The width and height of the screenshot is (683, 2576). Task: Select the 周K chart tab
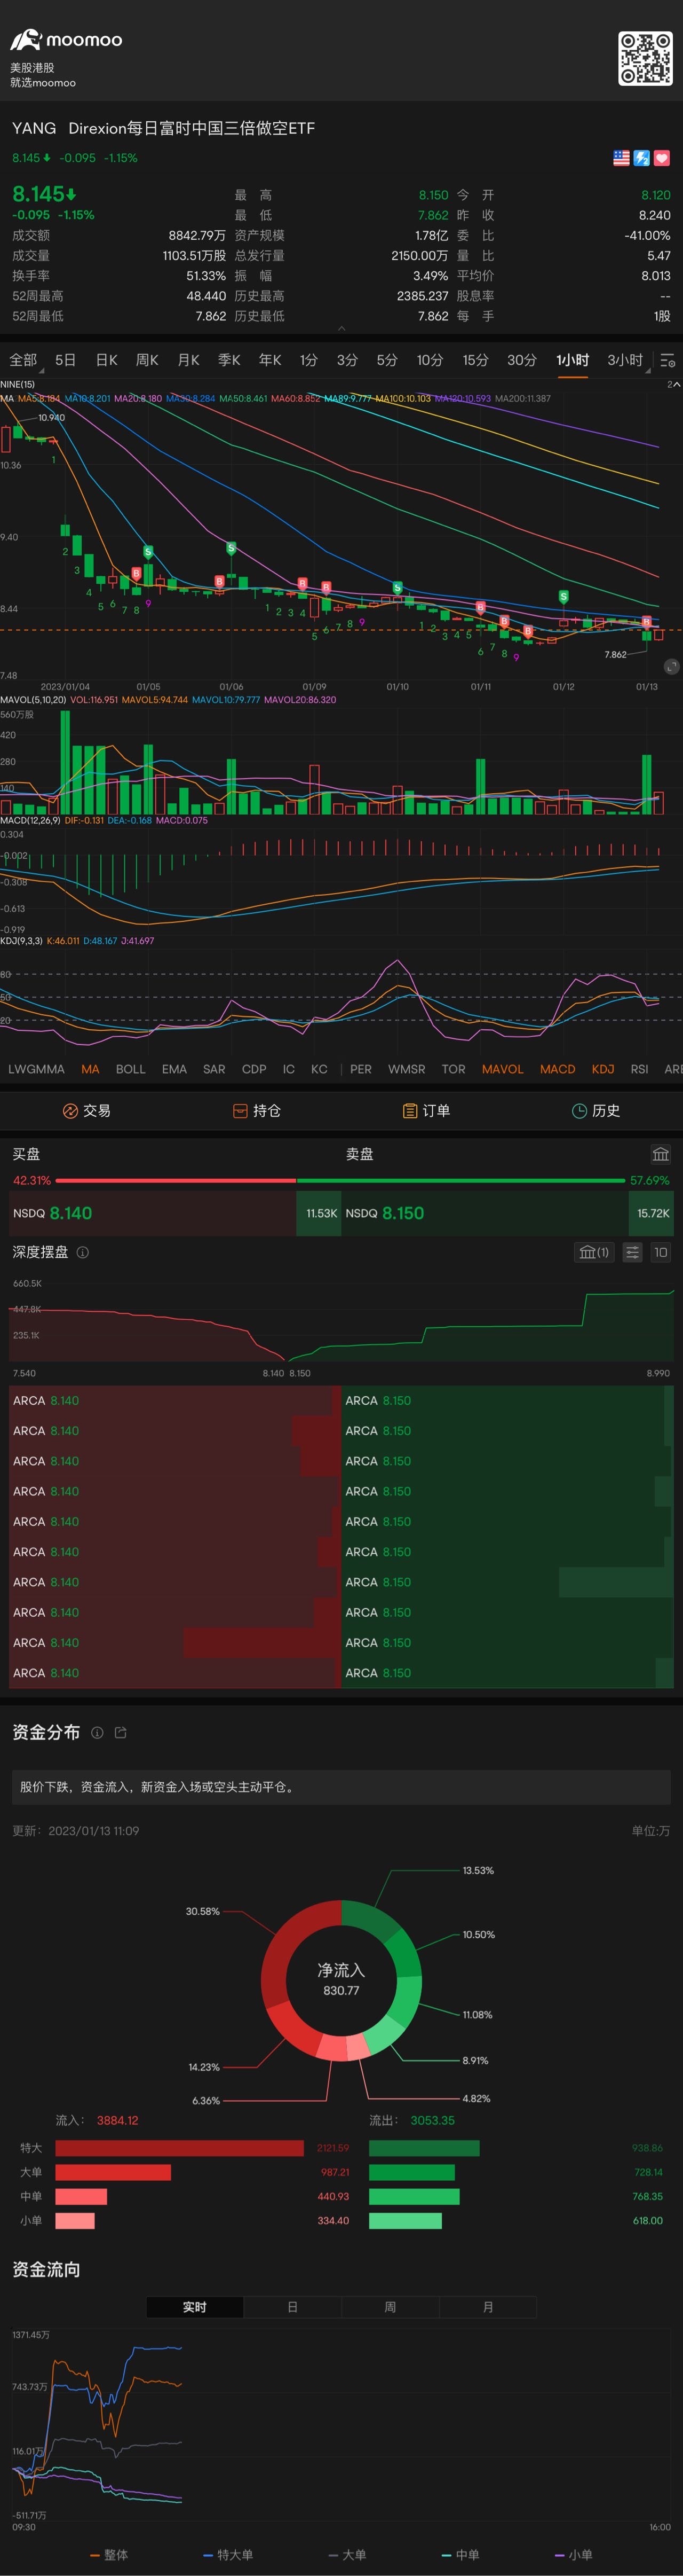tap(147, 360)
